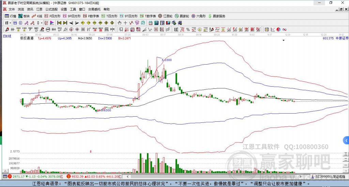Click the yin-yang symbol icon

tap(278, 30)
